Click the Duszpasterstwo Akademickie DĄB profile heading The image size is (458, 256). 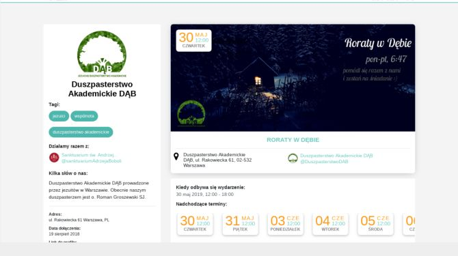coord(103,89)
